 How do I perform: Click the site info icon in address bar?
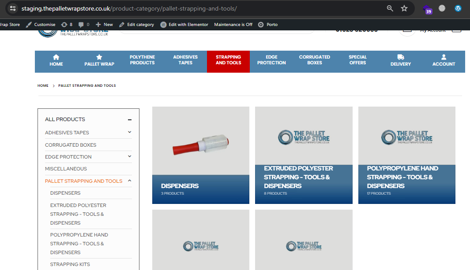click(13, 8)
